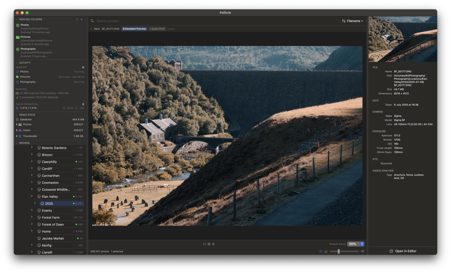Switch to Apple RAW rendering

pyautogui.click(x=157, y=29)
